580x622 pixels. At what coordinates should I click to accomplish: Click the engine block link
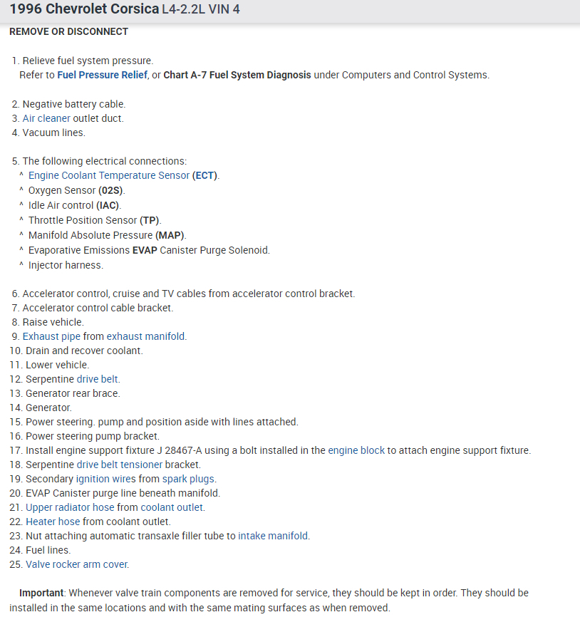click(356, 450)
